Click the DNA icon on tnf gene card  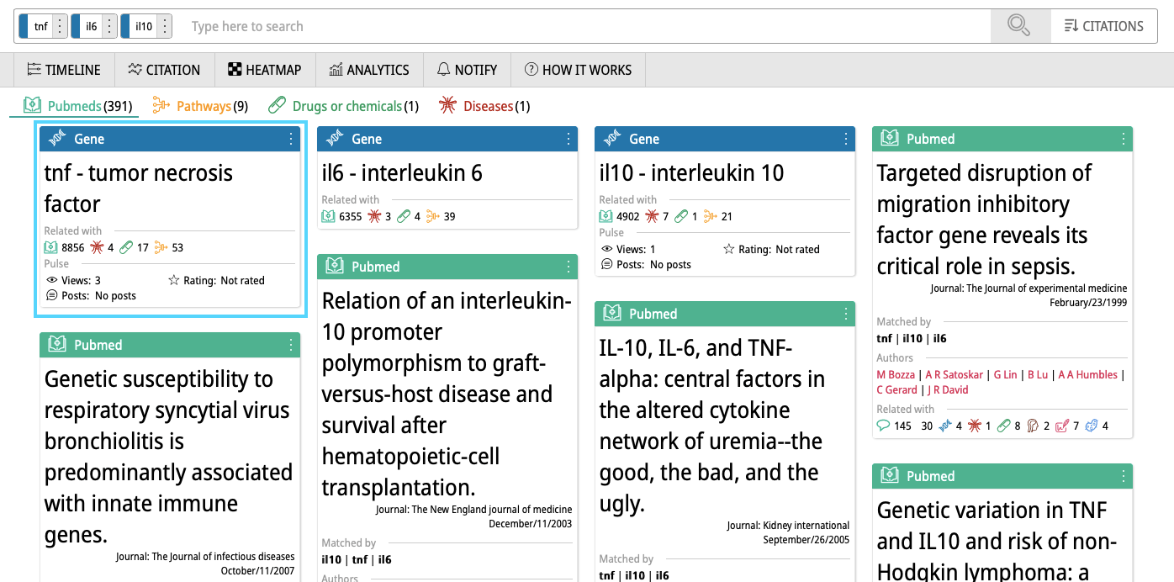pyautogui.click(x=58, y=139)
